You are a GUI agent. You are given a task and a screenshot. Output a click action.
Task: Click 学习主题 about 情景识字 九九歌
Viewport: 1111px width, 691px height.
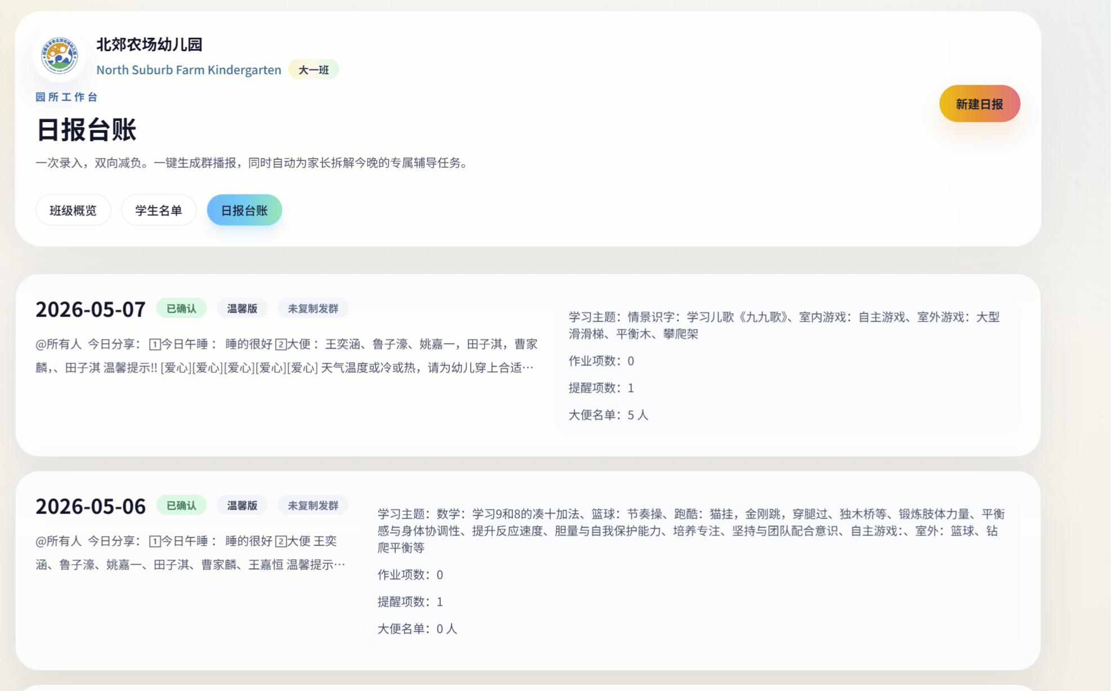coord(784,326)
